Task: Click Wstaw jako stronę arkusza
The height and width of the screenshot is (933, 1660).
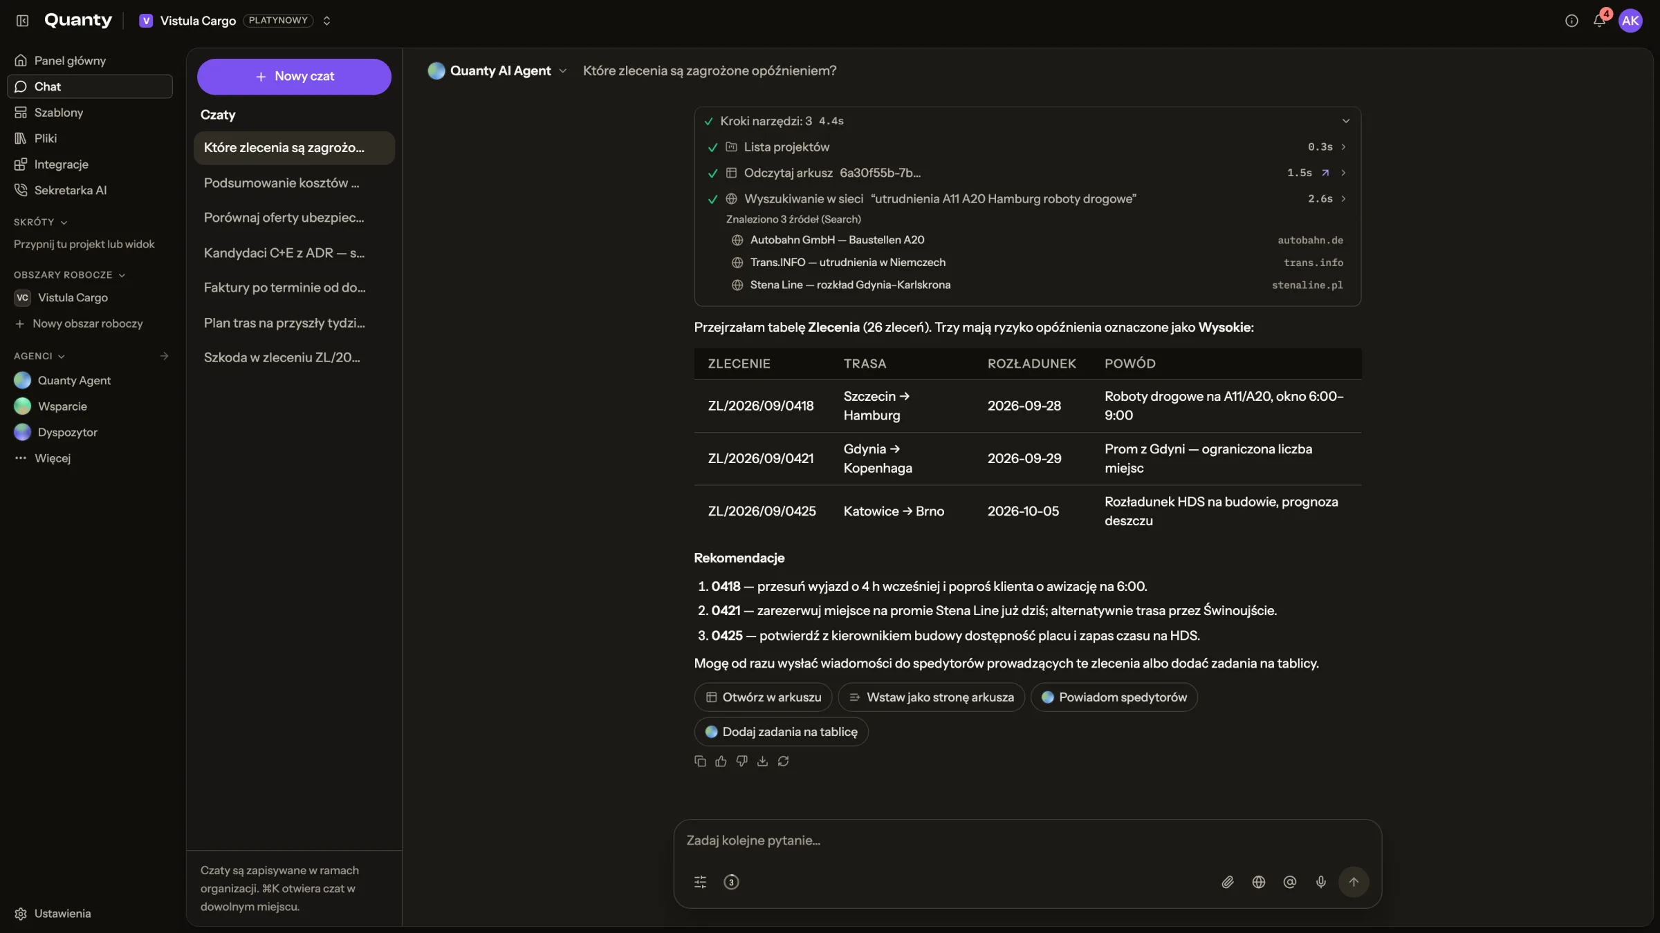Action: click(x=931, y=697)
